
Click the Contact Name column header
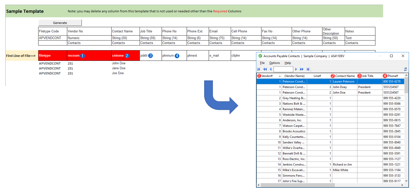click(345, 76)
